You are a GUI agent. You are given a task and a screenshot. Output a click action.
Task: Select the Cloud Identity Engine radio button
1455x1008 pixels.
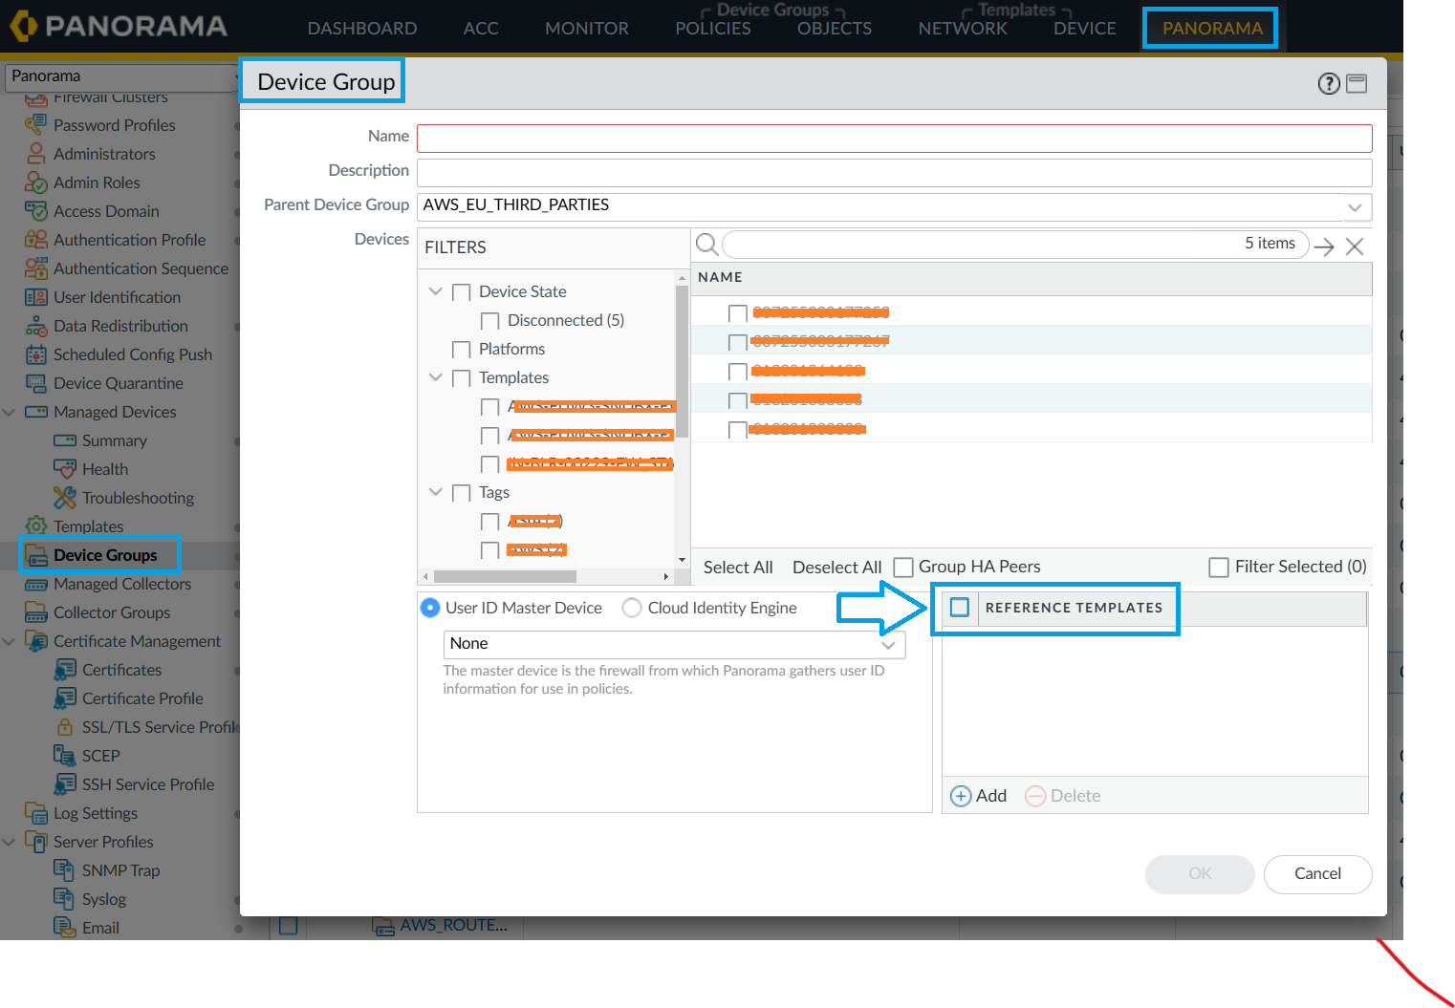pos(632,608)
